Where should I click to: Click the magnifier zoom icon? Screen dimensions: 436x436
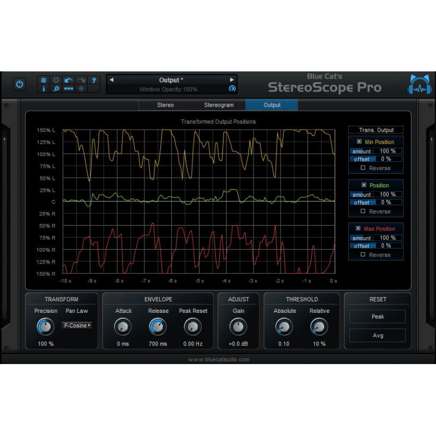pos(56,88)
